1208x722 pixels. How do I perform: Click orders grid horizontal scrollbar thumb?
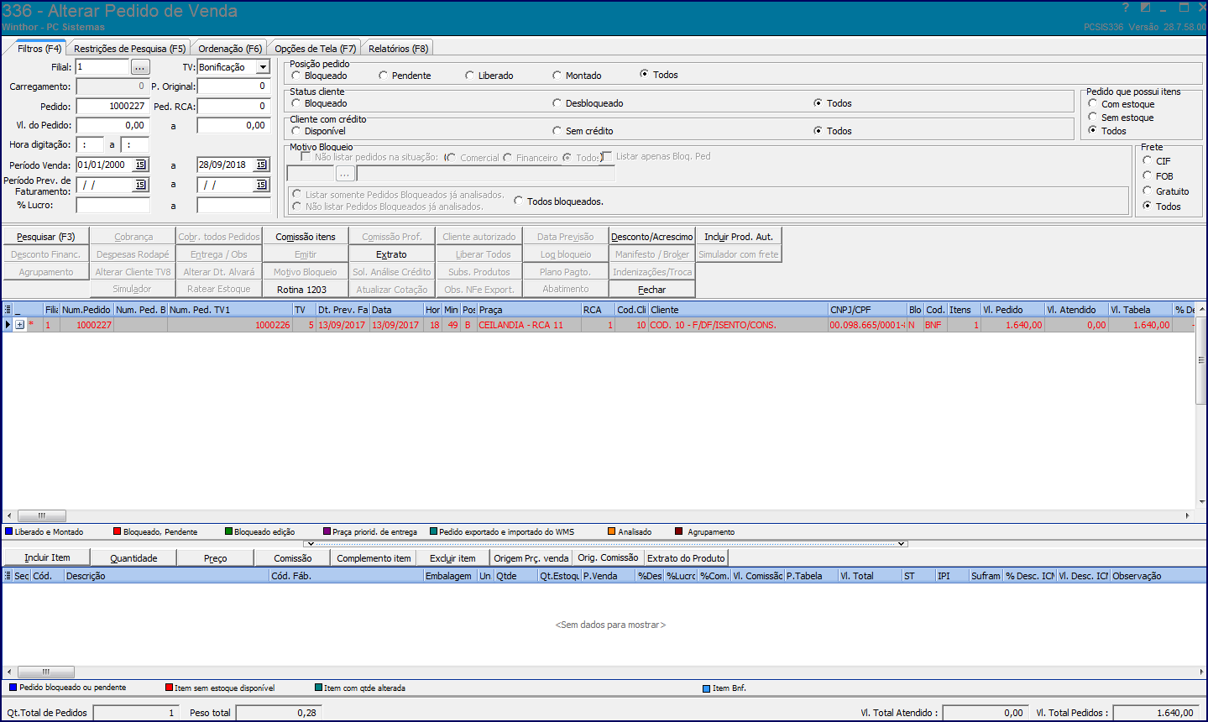point(42,515)
